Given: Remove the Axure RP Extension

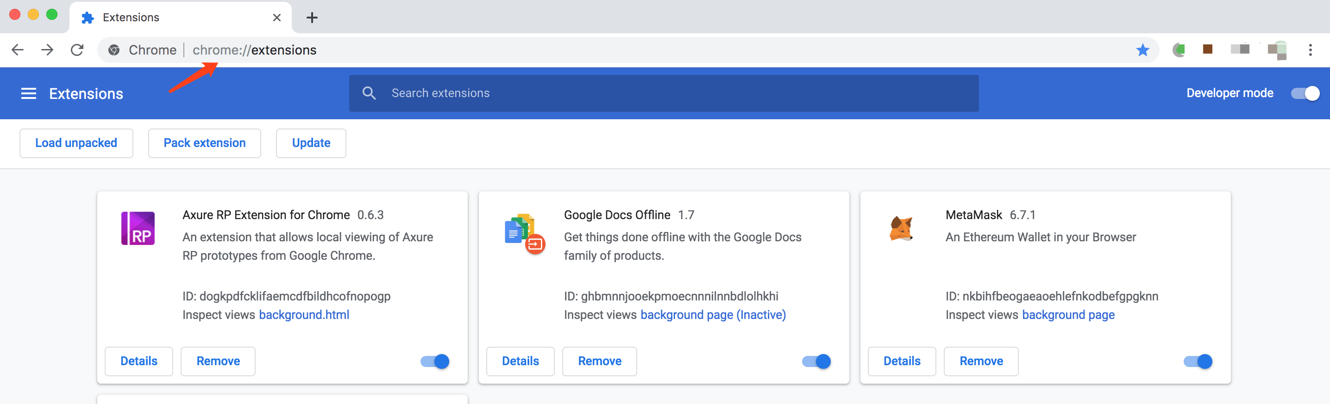Looking at the screenshot, I should pyautogui.click(x=218, y=361).
